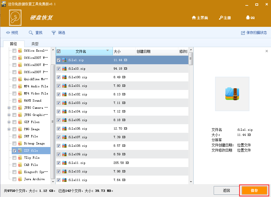
Task: Click the file100.zip archive icon
Action: coord(64,77)
